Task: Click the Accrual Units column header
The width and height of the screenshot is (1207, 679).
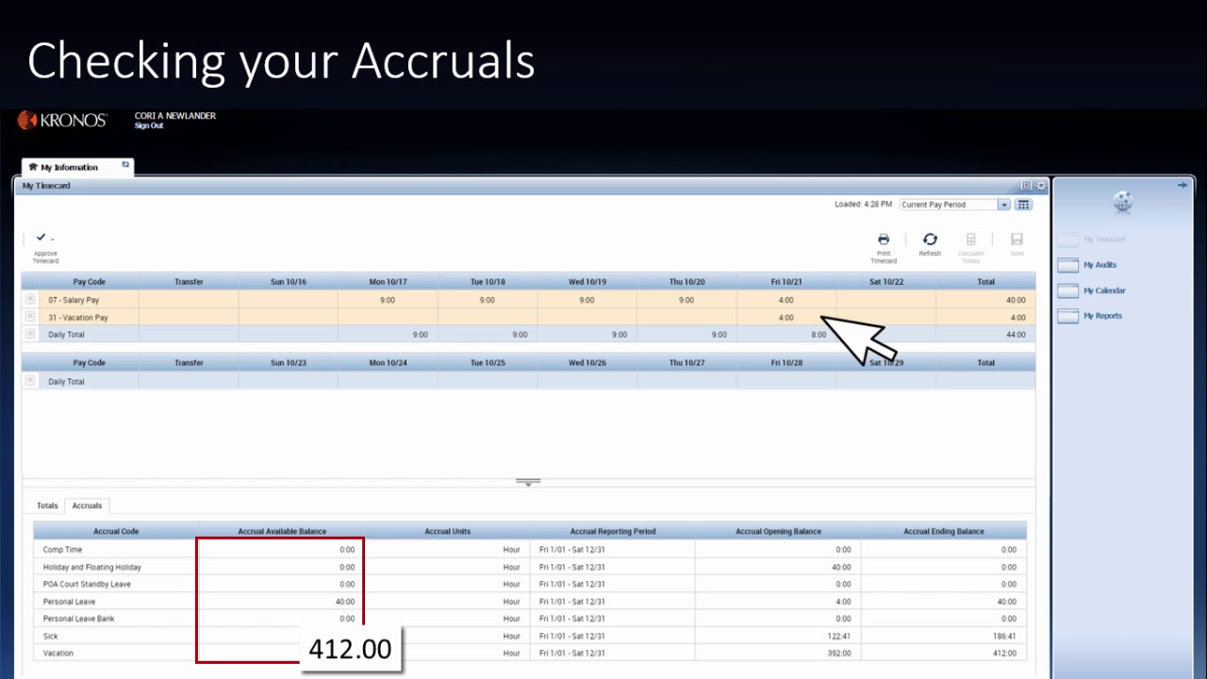Action: click(x=447, y=531)
